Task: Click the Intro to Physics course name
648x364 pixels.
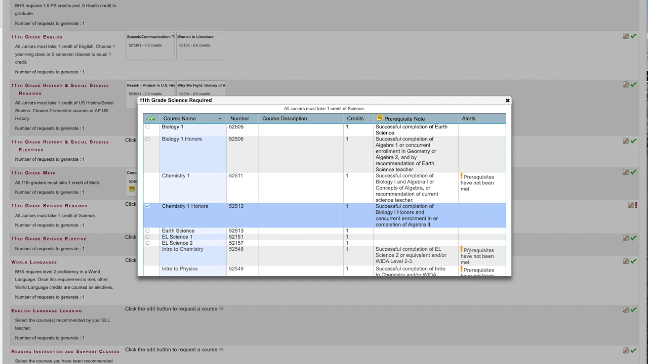Action: click(x=180, y=269)
